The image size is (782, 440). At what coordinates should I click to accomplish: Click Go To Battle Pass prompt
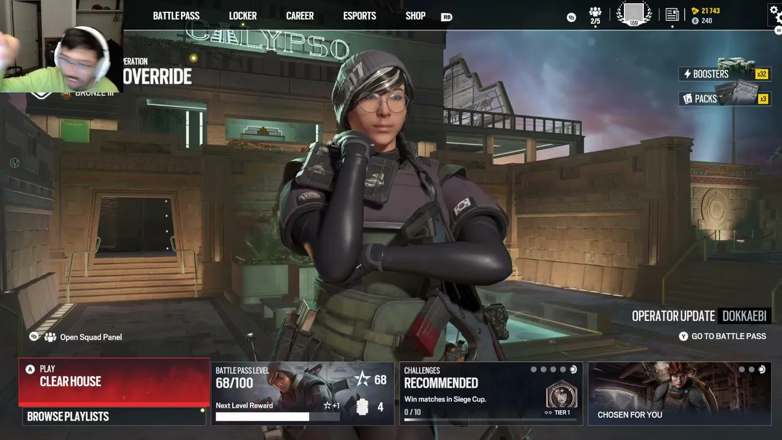(x=728, y=336)
